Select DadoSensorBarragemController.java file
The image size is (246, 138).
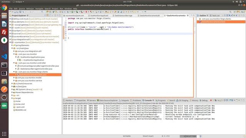pos(36,69)
